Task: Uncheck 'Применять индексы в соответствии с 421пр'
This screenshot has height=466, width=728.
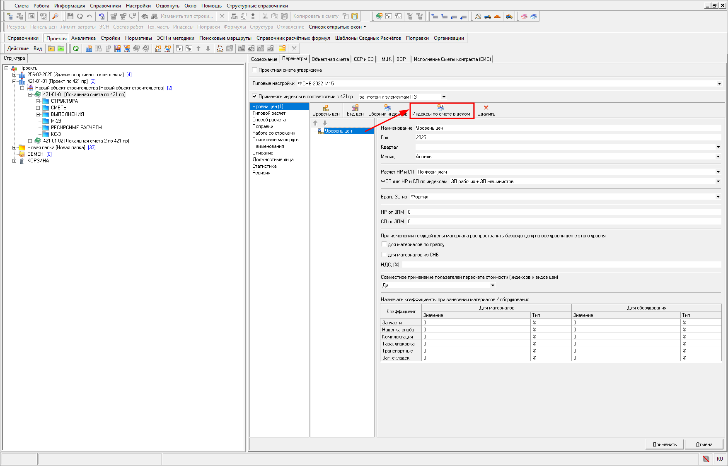Action: pyautogui.click(x=255, y=97)
